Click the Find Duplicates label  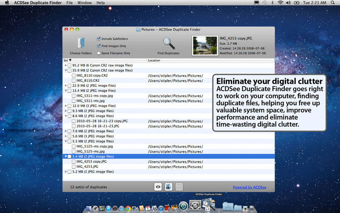point(168,53)
